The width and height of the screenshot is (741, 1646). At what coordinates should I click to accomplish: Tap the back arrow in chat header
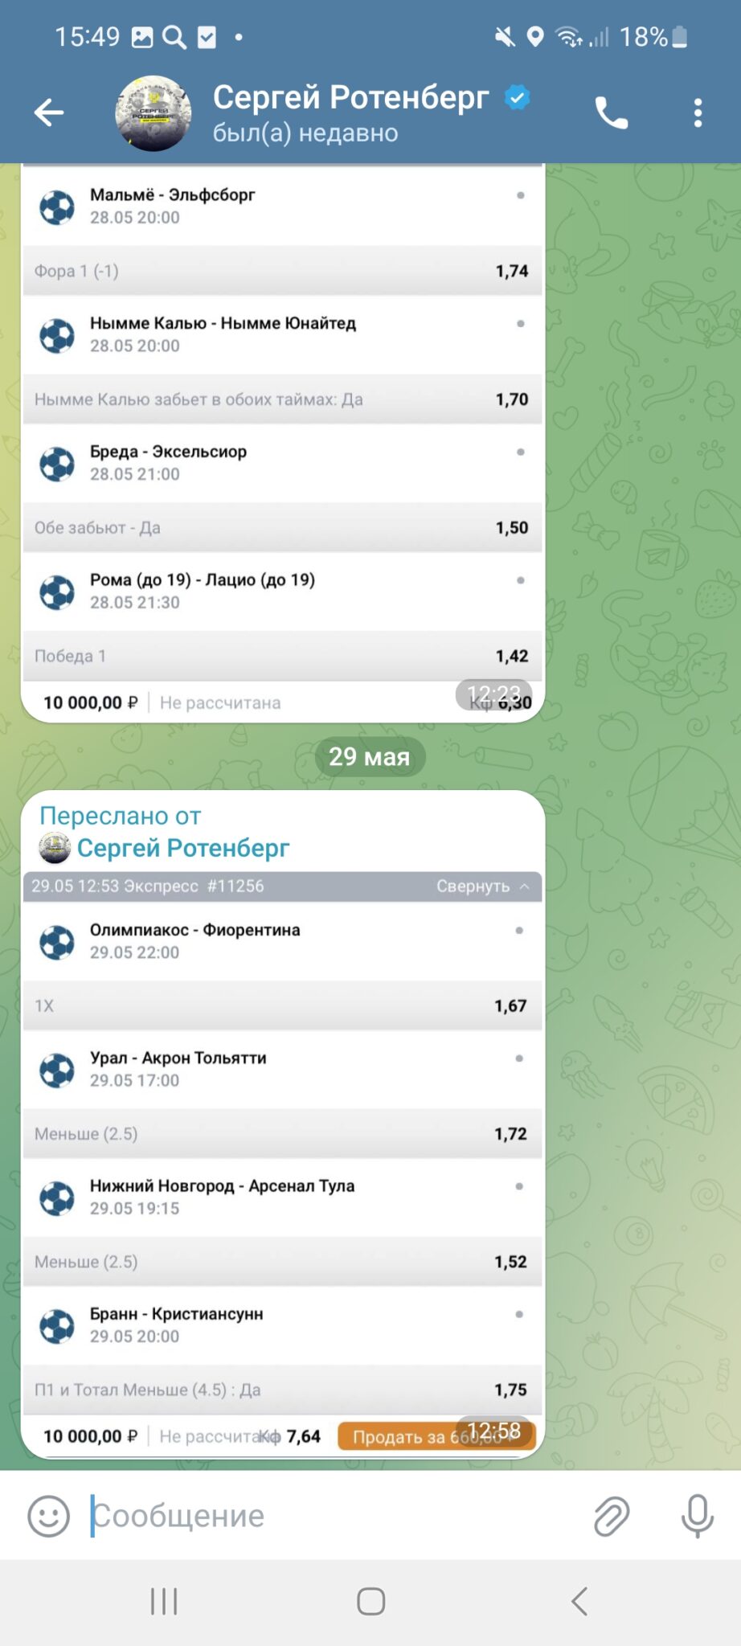(x=49, y=113)
